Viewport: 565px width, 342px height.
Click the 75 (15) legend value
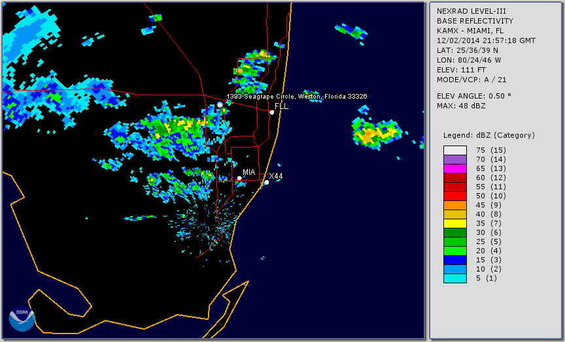click(x=490, y=150)
